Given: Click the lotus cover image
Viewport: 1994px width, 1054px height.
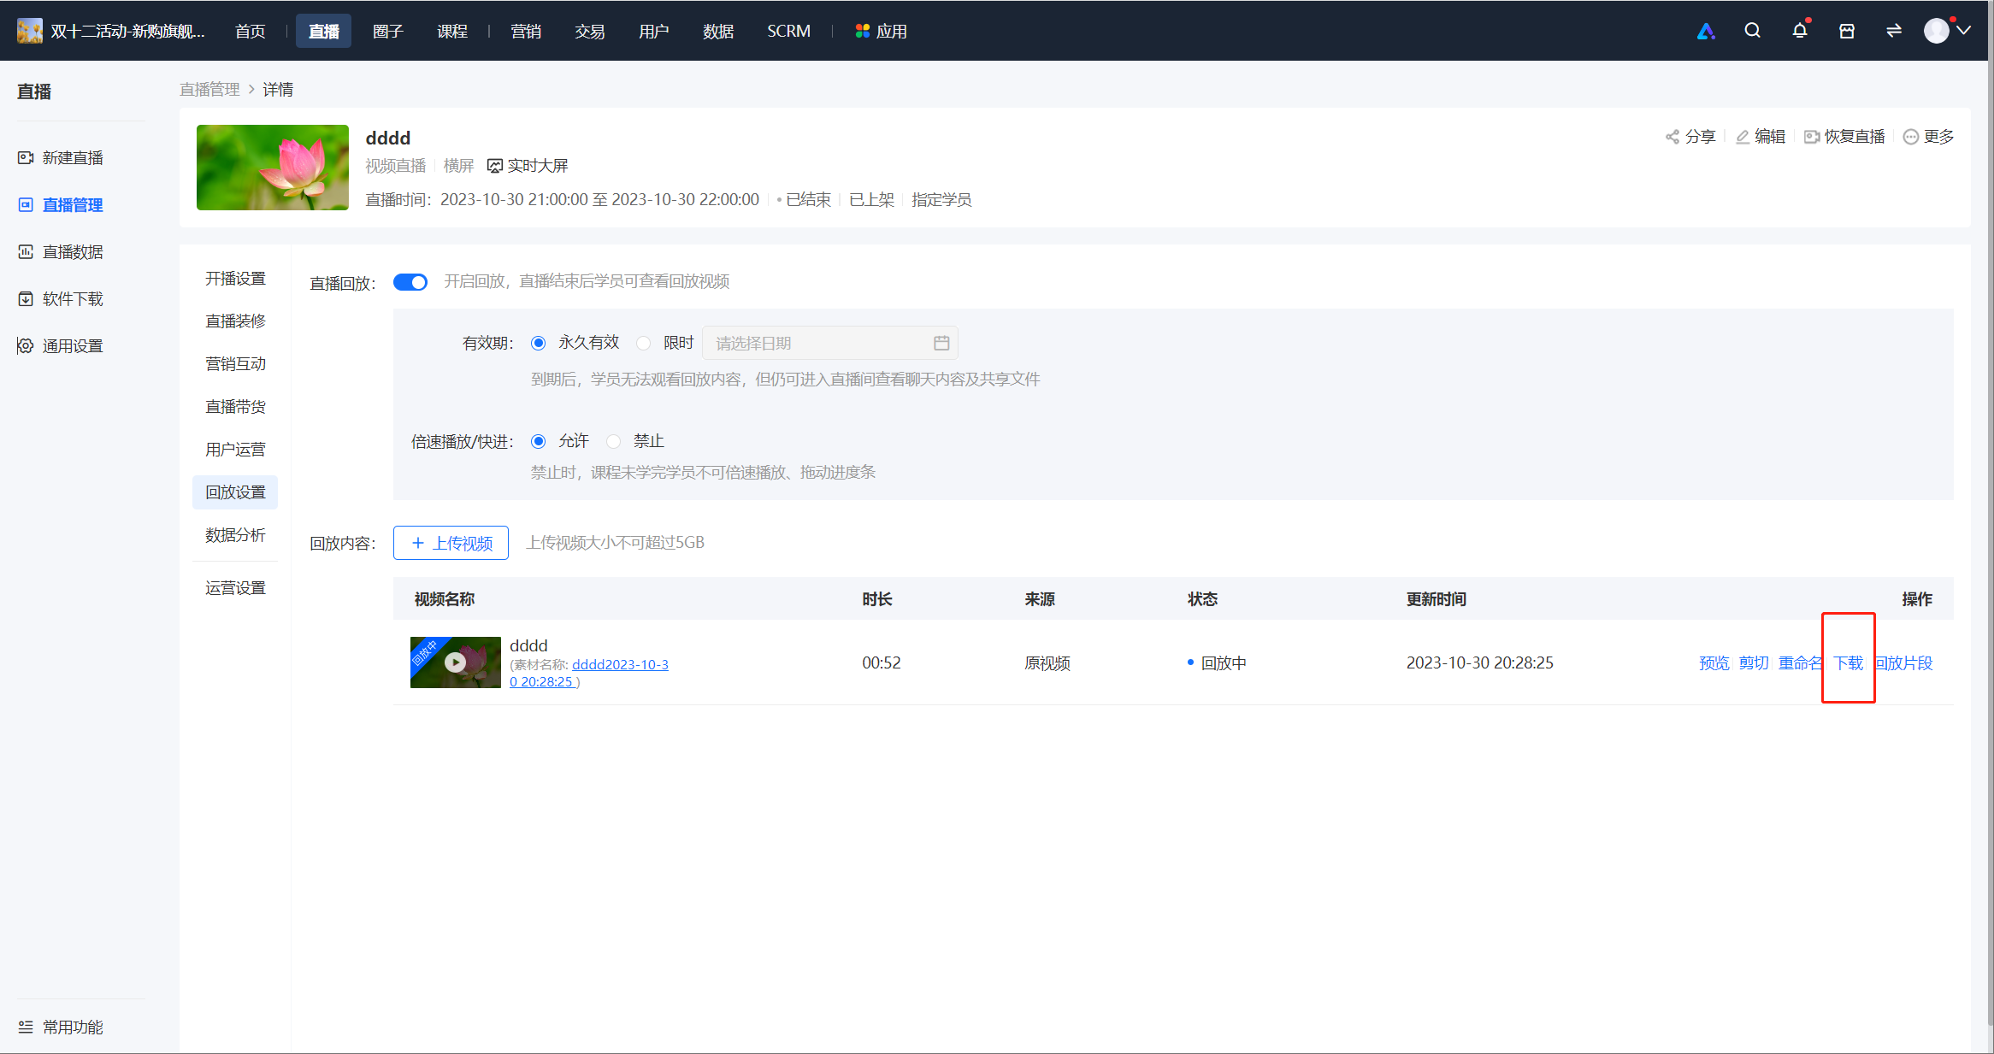Looking at the screenshot, I should (x=273, y=168).
